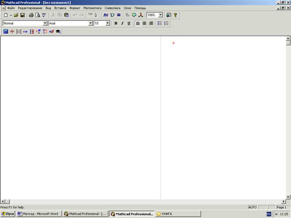
Task: Open Programming palette icon
Action: [x=45, y=31]
